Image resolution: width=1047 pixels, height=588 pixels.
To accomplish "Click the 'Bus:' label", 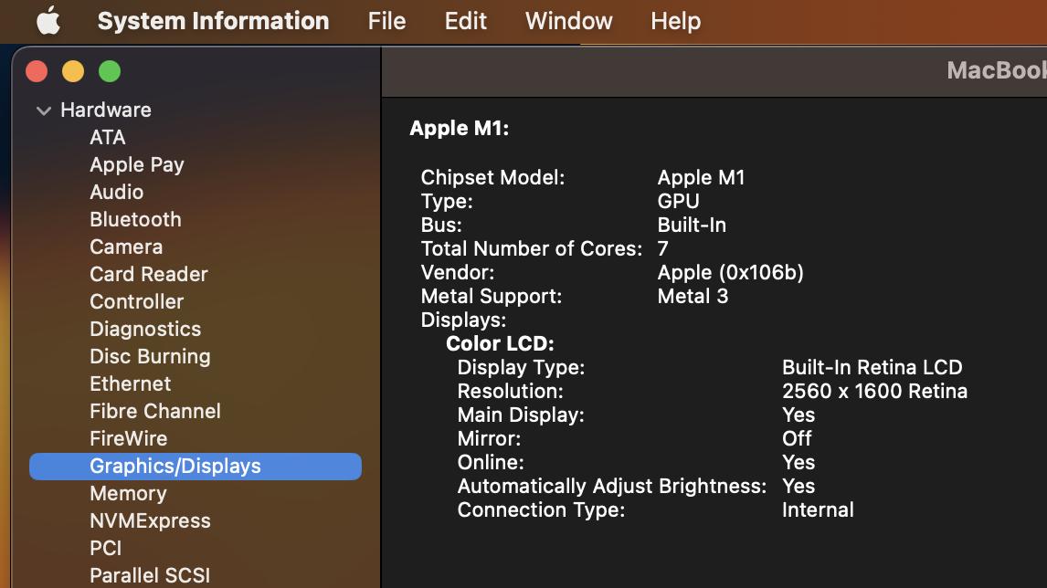I will click(441, 225).
